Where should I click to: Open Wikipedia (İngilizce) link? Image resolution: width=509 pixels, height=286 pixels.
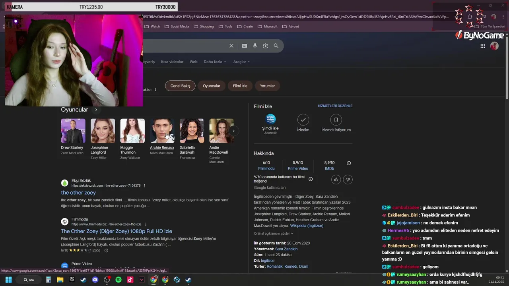(307, 226)
